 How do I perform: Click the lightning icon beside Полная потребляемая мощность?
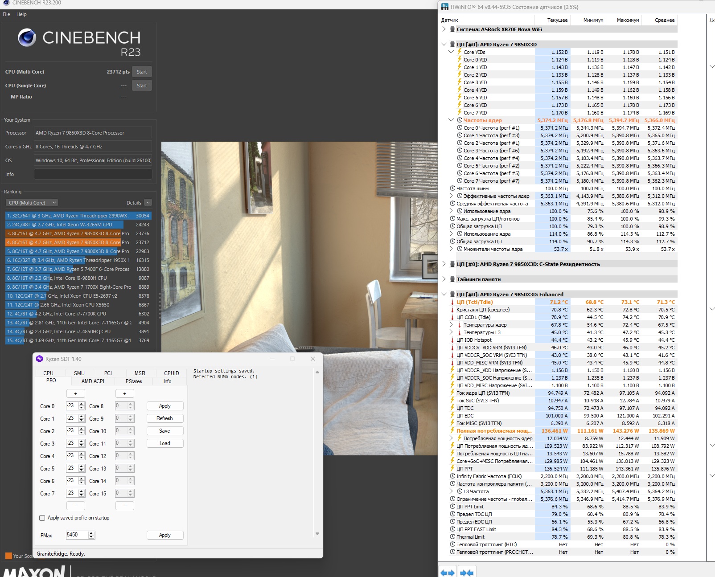(452, 431)
